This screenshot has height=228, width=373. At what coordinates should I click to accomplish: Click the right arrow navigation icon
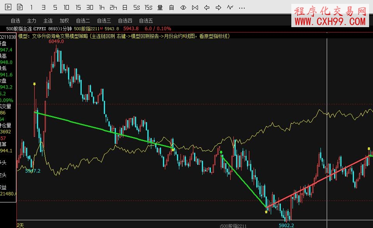219,7
